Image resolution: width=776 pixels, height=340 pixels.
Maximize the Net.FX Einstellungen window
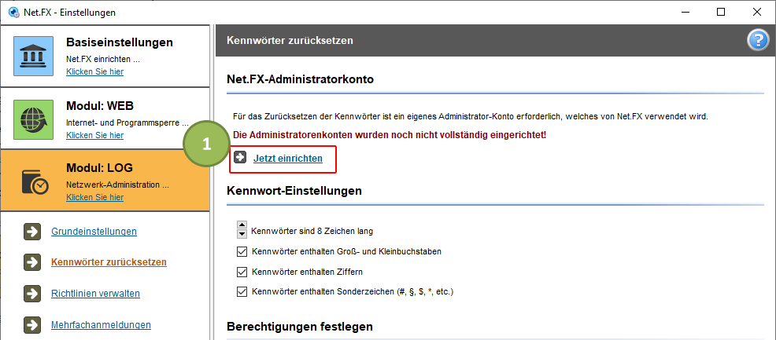[721, 13]
